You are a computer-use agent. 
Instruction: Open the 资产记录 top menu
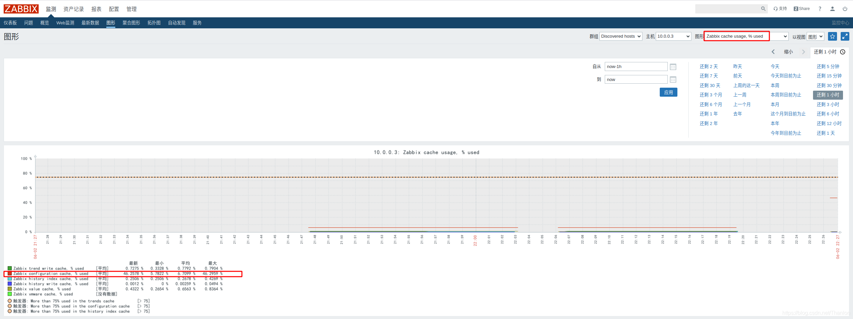[74, 9]
